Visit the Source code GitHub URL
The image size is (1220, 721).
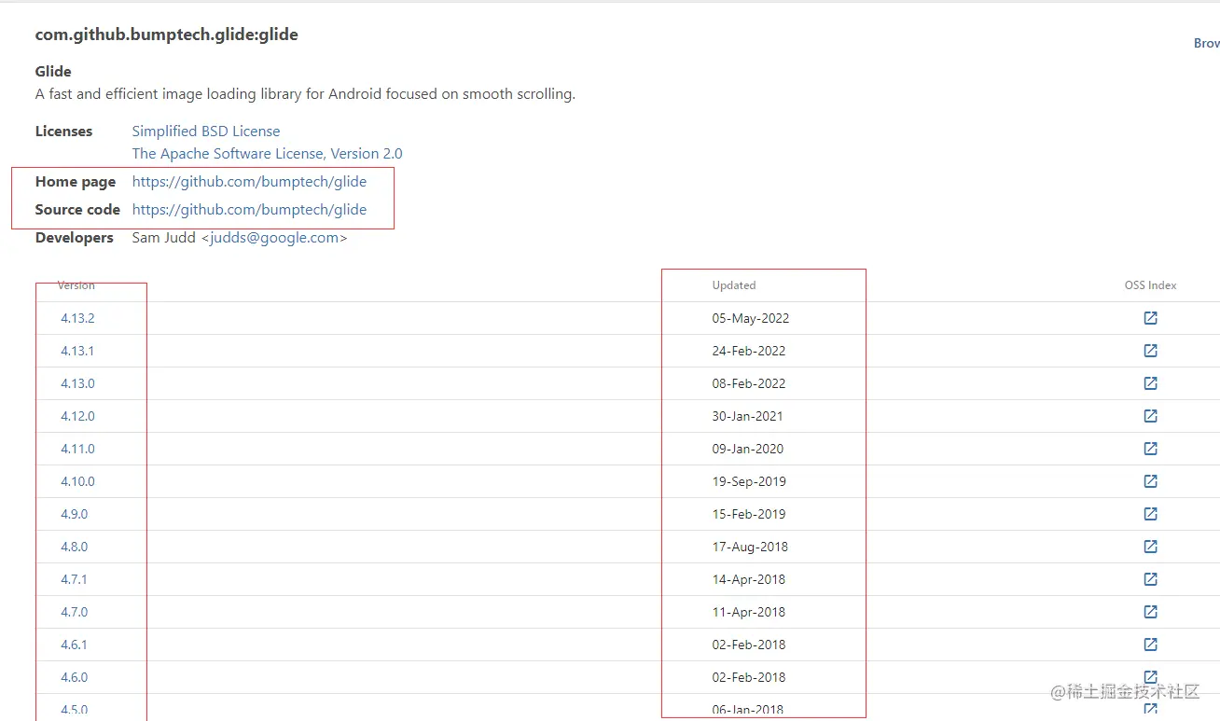point(249,210)
